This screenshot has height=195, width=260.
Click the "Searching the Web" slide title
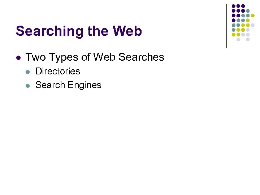(x=79, y=31)
